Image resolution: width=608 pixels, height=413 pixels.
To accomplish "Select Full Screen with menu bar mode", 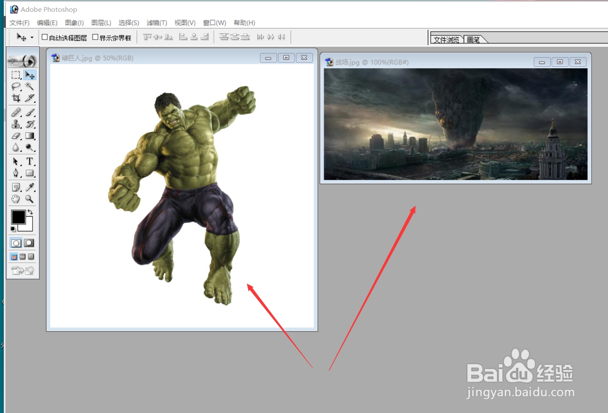I will click(23, 257).
